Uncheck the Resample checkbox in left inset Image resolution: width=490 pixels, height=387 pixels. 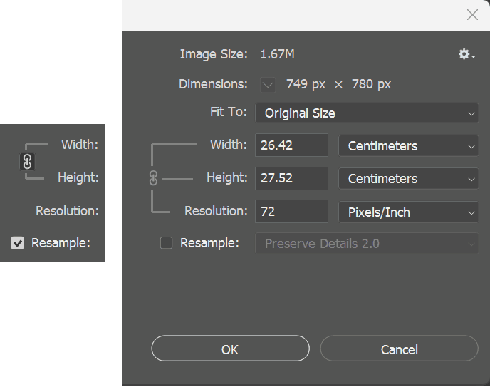[x=18, y=243]
